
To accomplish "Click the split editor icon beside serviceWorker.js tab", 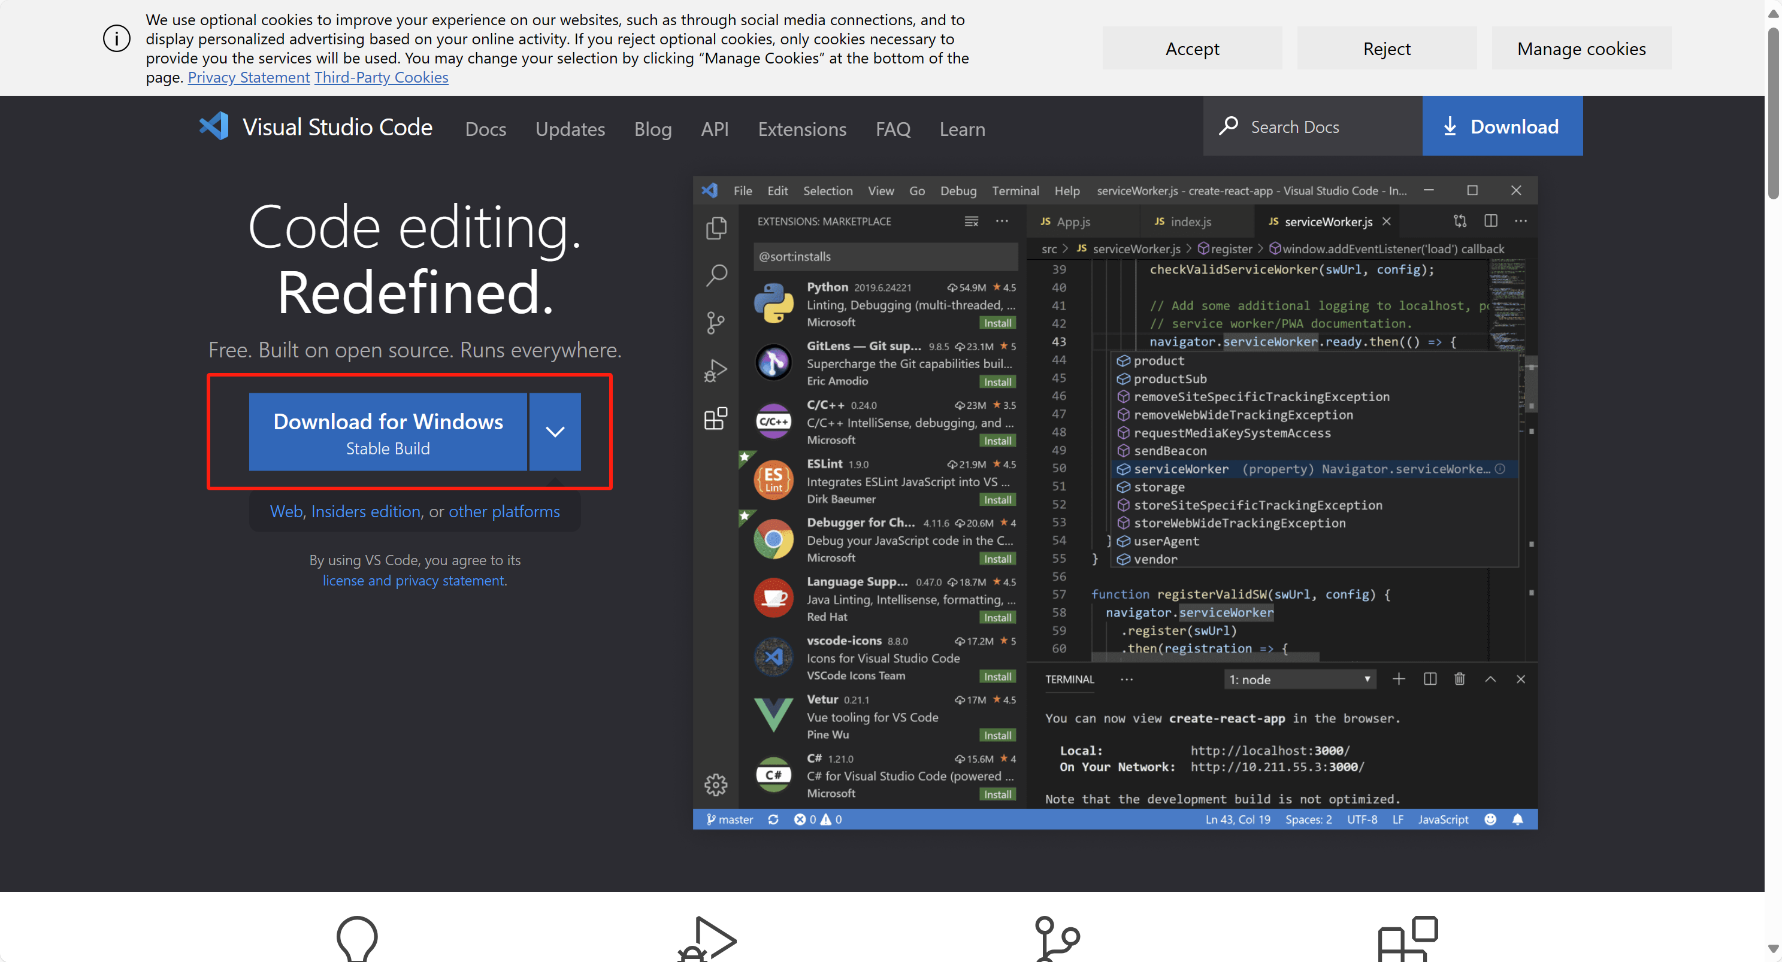I will (1491, 221).
